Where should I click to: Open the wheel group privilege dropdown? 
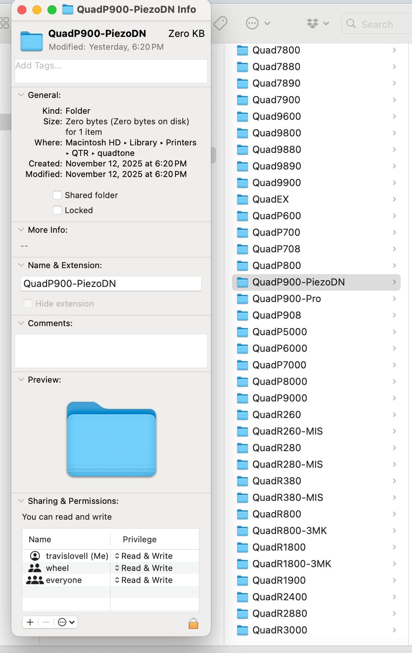coord(144,568)
